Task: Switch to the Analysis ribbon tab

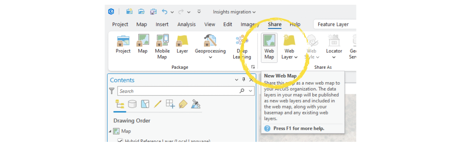Action: coord(186,24)
